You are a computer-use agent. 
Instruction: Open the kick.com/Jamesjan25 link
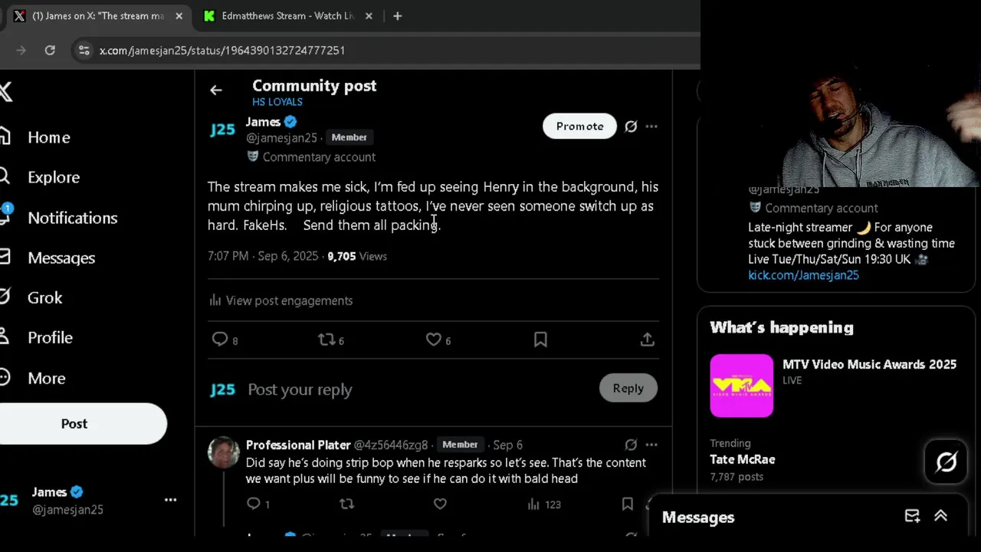[x=803, y=275]
